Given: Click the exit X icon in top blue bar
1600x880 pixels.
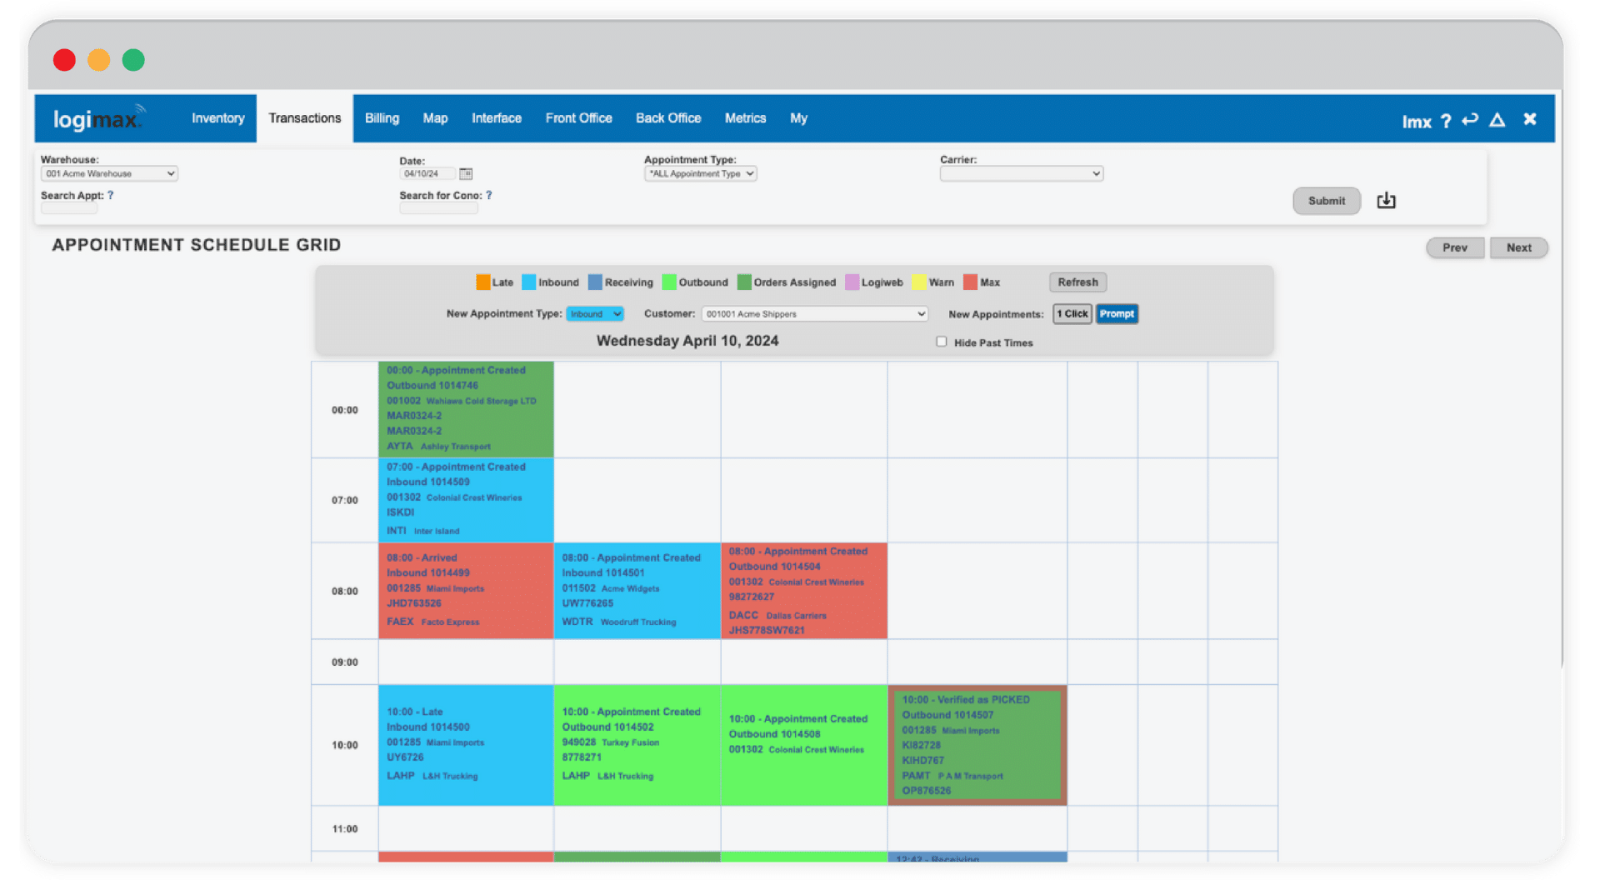Looking at the screenshot, I should (x=1530, y=119).
